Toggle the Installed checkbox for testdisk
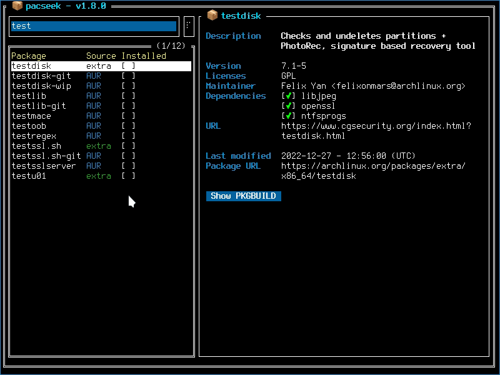This screenshot has width=500, height=375. pos(127,66)
